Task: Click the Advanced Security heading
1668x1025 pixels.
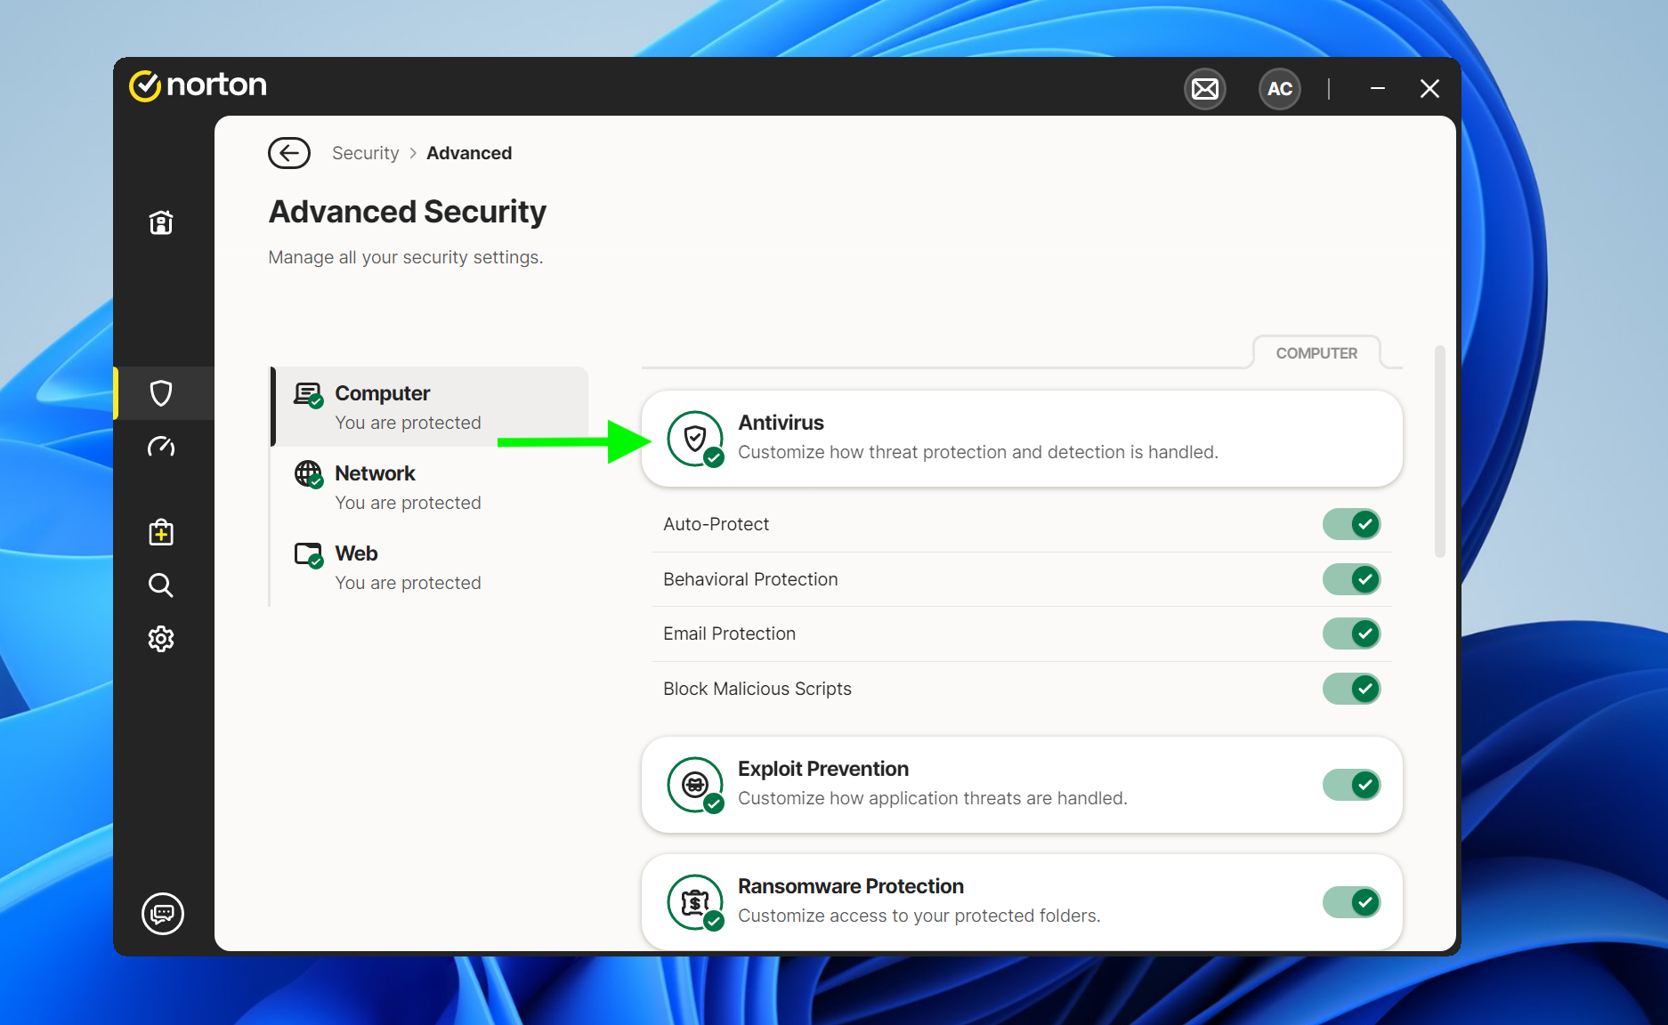Action: 408,212
